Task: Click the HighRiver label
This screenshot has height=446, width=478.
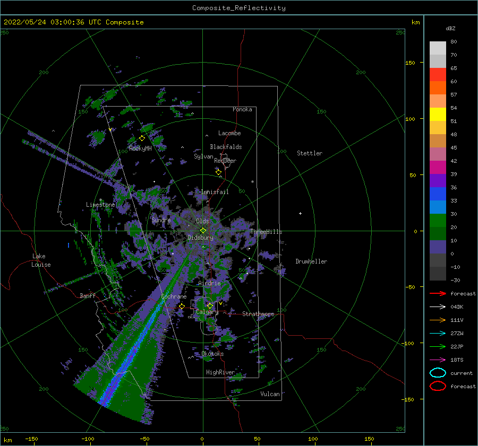Action: (220, 372)
